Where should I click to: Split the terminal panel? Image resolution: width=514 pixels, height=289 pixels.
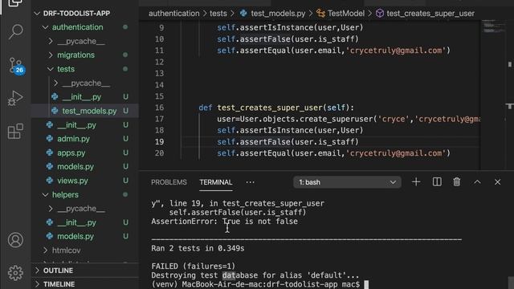click(437, 182)
